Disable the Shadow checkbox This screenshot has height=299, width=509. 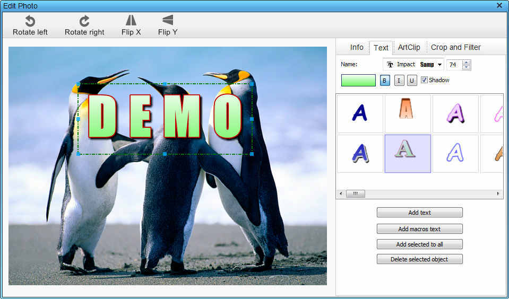click(x=424, y=80)
